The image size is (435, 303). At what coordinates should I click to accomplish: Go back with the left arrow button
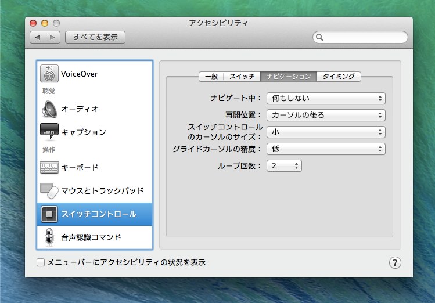click(38, 37)
